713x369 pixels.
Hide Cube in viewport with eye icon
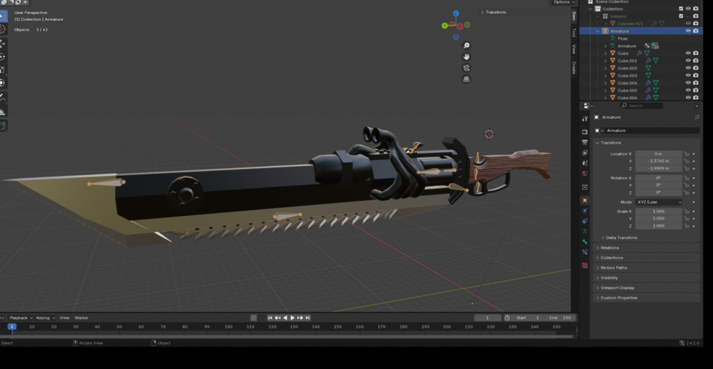[x=688, y=53]
